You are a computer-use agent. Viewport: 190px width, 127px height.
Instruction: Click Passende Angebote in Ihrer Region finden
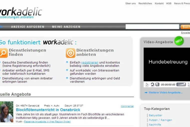point(47,121)
